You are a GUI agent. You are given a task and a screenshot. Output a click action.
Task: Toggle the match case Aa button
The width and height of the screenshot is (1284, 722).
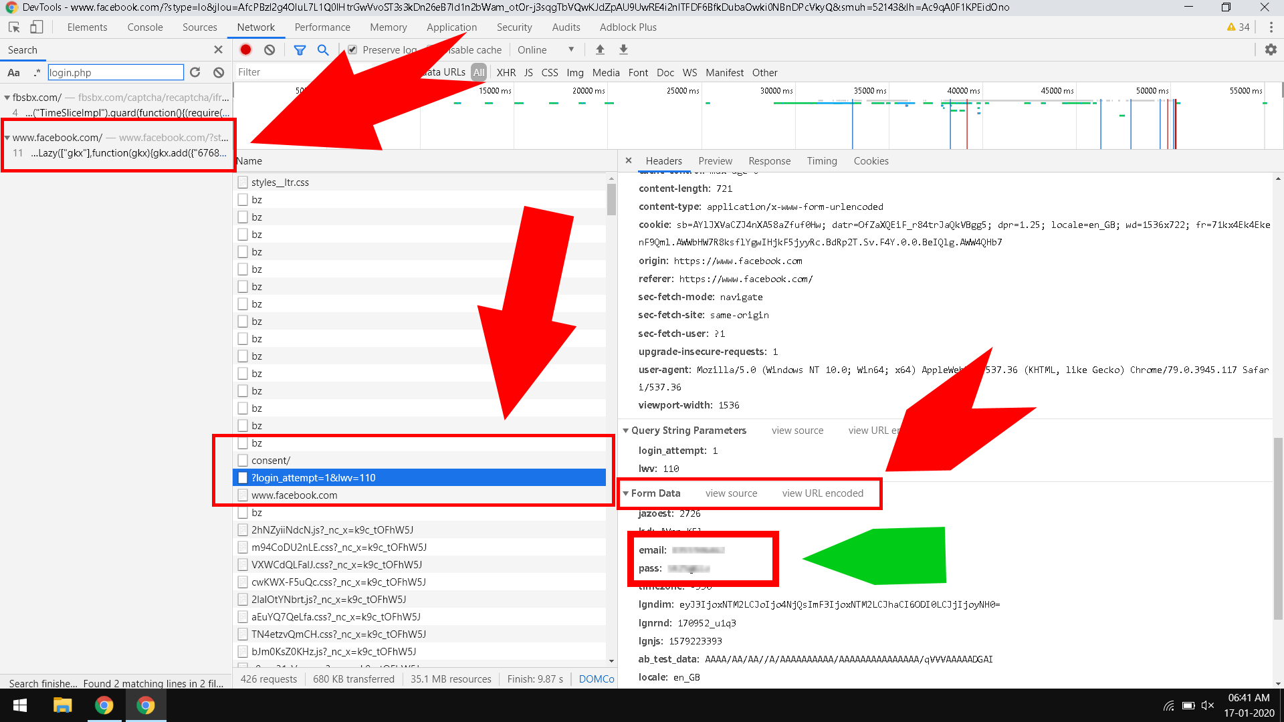13,72
